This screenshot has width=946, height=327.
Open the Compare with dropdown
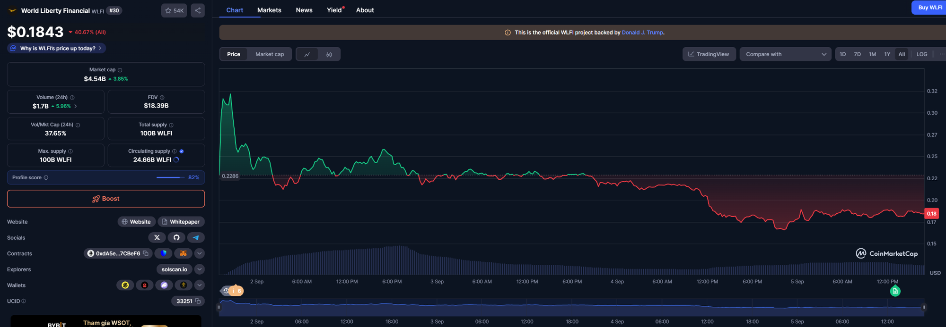(785, 54)
